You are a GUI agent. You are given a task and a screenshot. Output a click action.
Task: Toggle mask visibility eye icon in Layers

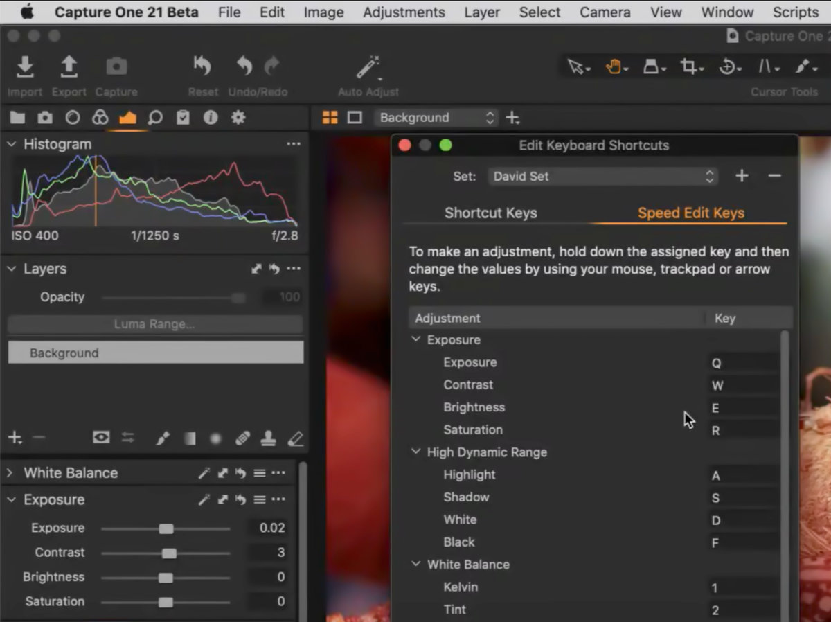[101, 437]
